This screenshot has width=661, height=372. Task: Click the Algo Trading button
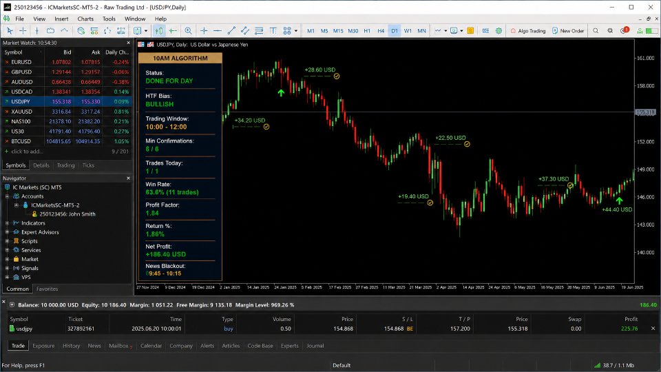click(x=528, y=31)
